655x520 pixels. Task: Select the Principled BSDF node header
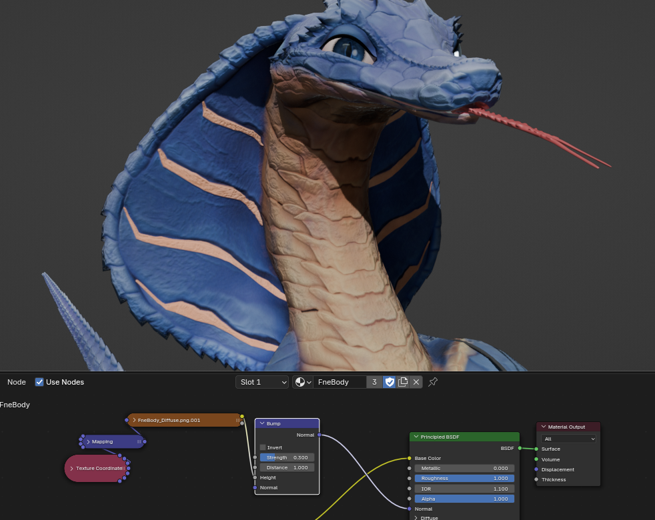(464, 437)
